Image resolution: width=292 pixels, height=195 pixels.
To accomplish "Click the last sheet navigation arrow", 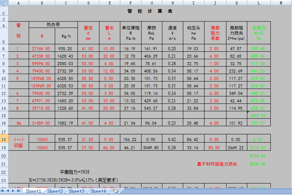I will (x=18, y=191).
